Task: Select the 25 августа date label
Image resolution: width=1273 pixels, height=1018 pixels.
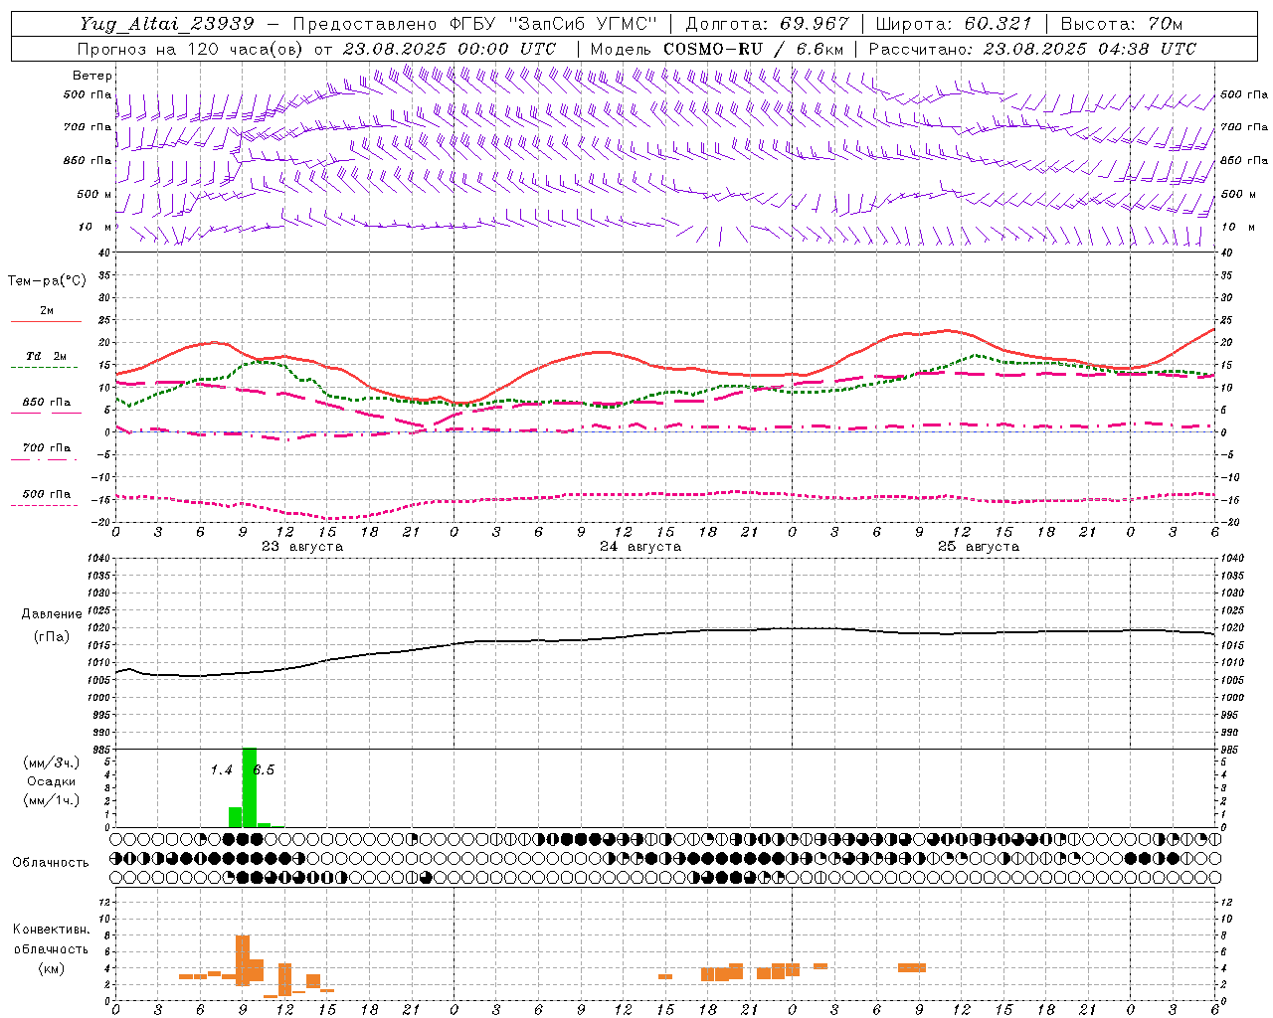Action: pyautogui.click(x=979, y=547)
